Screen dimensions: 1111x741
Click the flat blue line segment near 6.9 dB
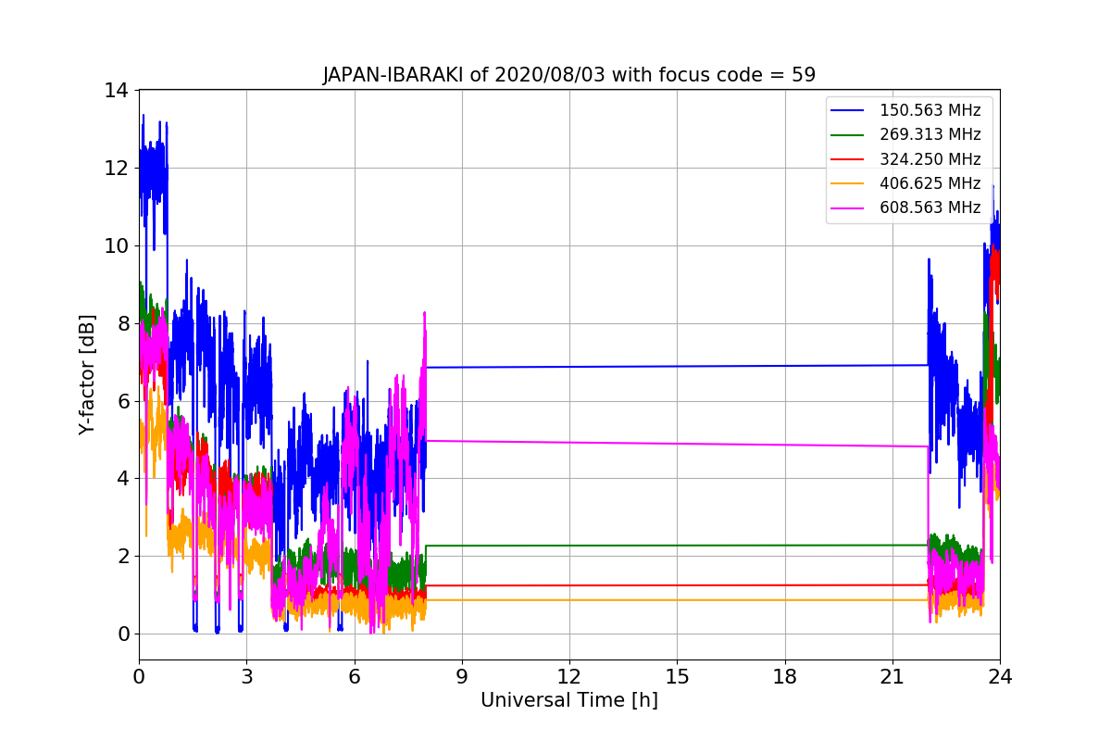click(676, 366)
